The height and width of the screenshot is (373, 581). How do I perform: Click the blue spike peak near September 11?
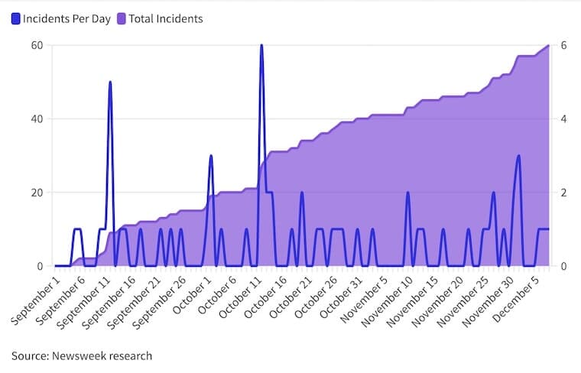[110, 83]
